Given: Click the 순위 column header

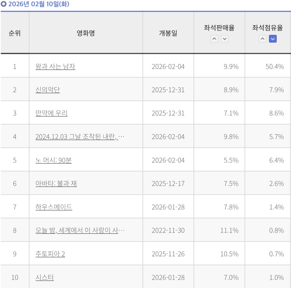Looking at the screenshot, I should coord(15,33).
